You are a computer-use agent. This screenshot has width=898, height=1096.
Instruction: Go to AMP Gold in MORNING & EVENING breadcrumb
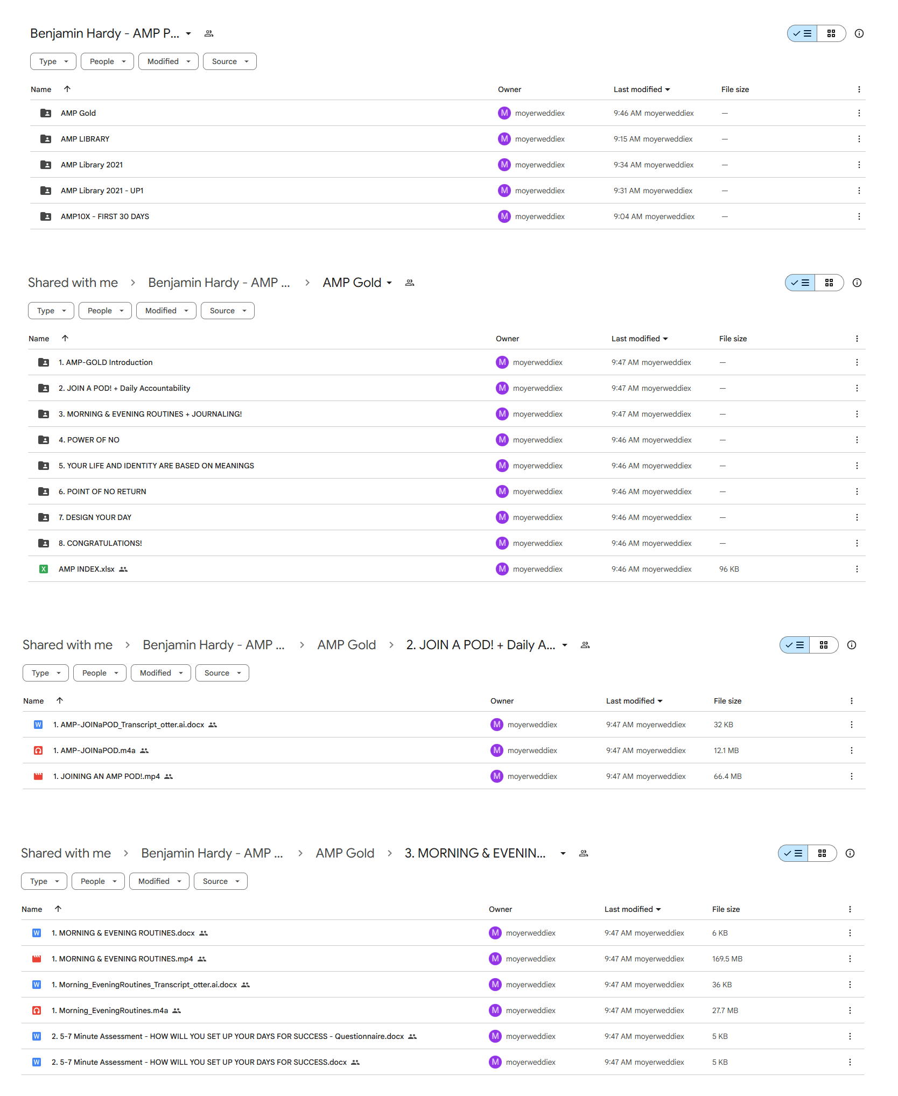345,853
